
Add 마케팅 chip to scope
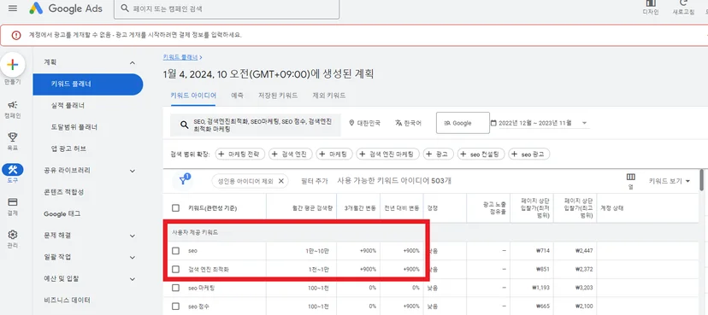334,154
